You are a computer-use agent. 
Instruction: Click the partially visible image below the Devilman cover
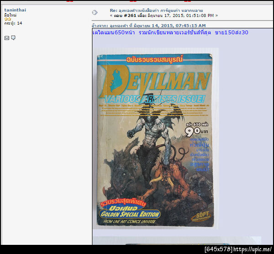pos(177,241)
